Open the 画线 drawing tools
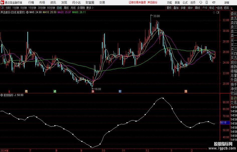Image resolution: width=237 pixels, height=152 pixels. 197,8
